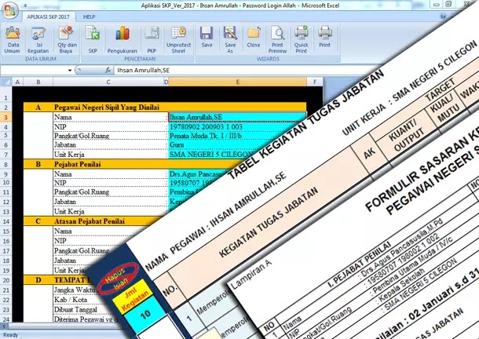
Task: Open the Isi Kegiatan ribbon icon
Action: click(38, 40)
